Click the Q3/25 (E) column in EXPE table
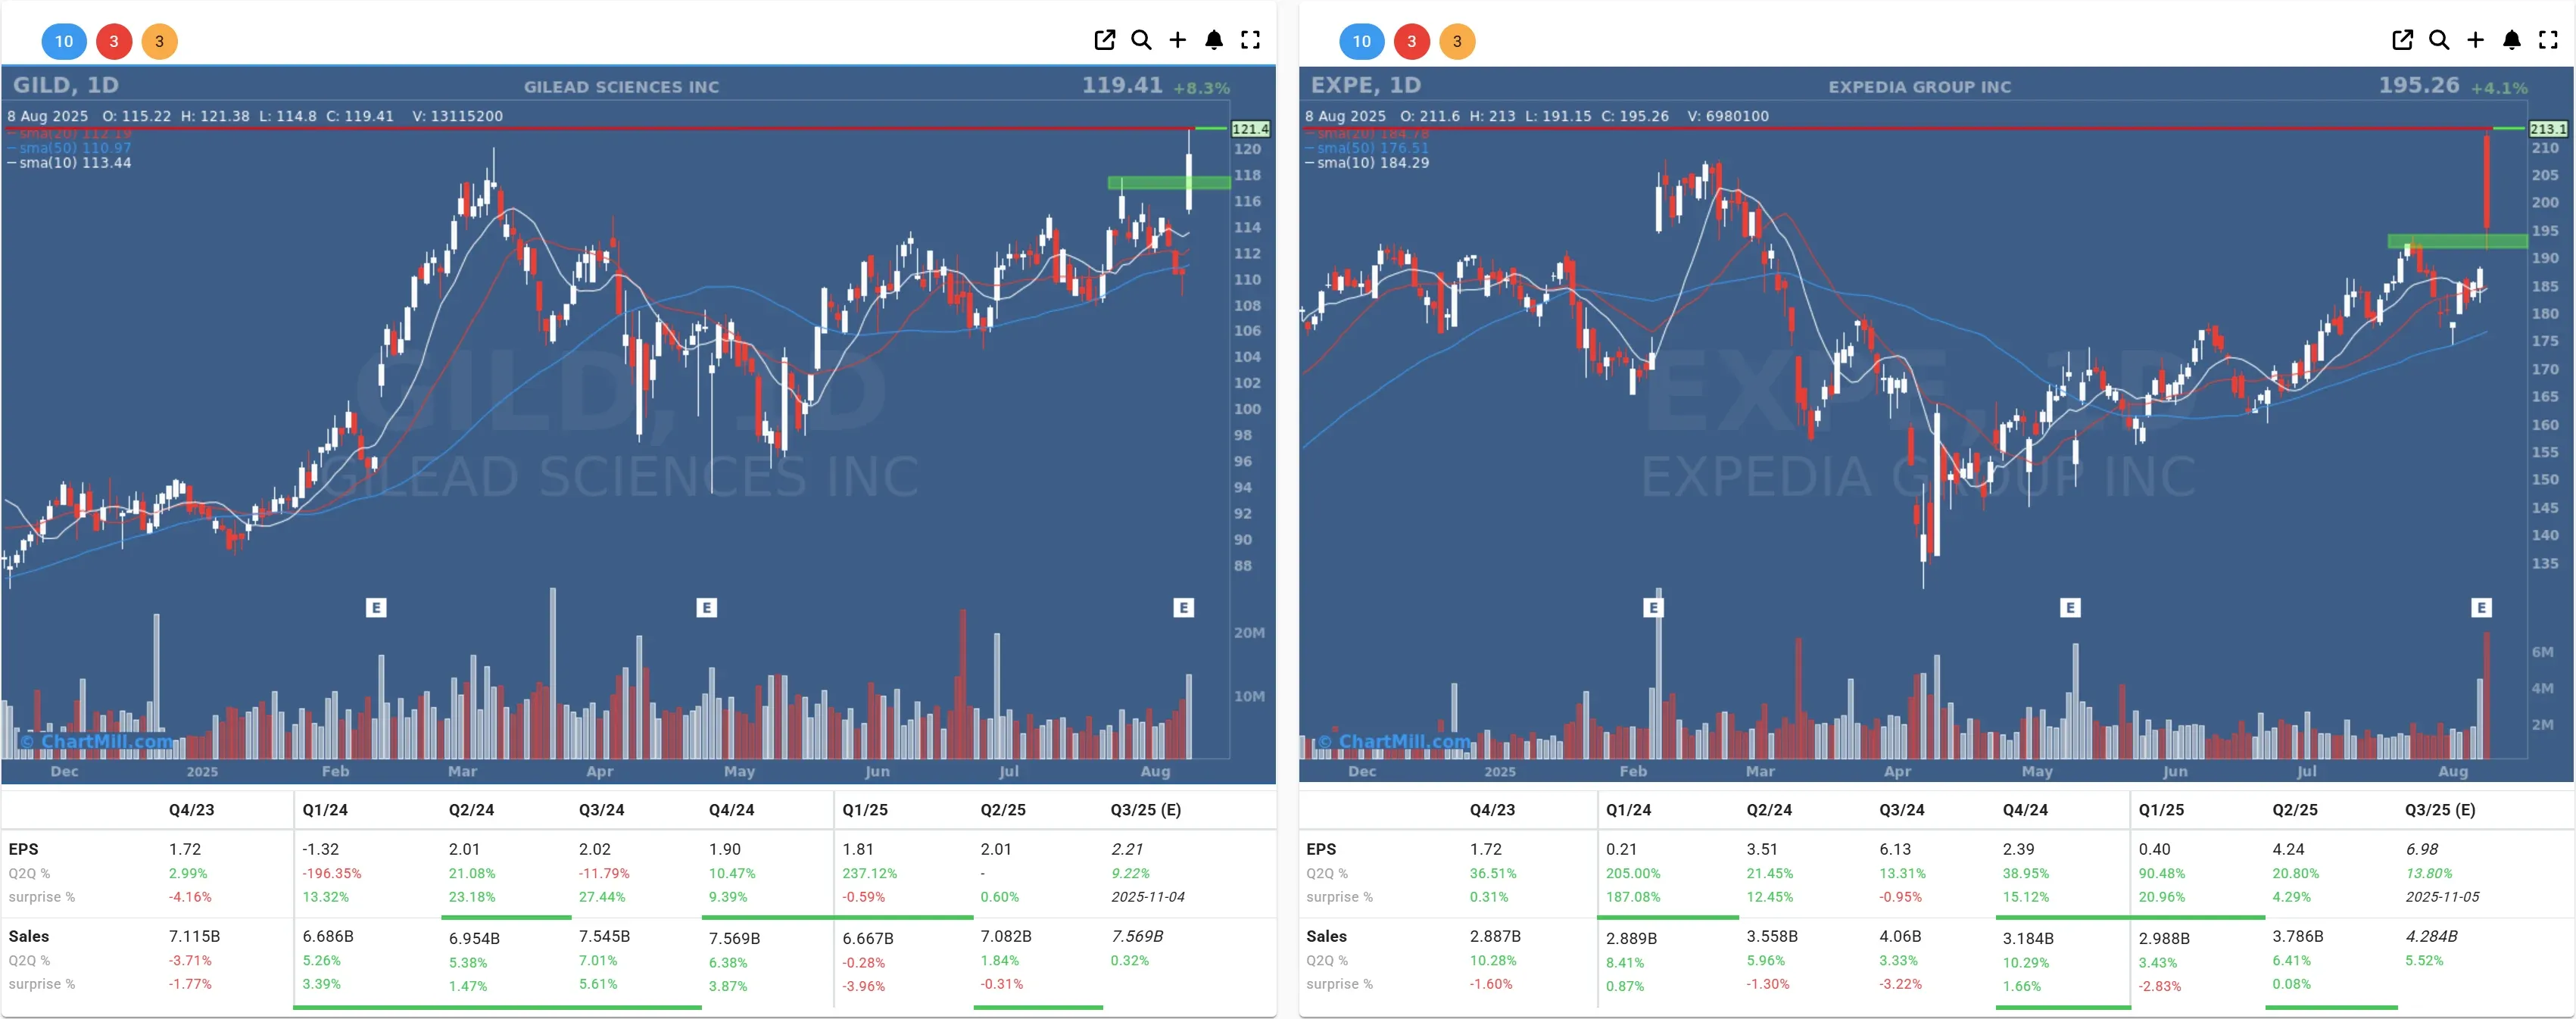 [2440, 810]
